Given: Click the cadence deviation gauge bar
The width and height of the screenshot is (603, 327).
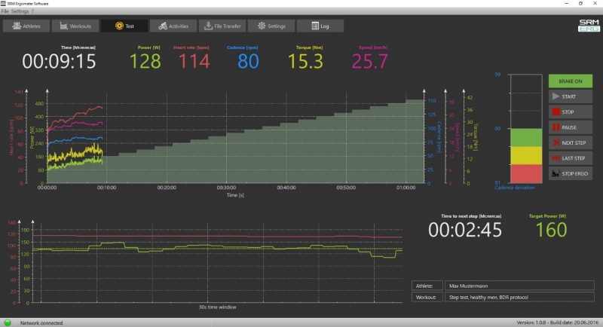Looking at the screenshot, I should pos(525,128).
